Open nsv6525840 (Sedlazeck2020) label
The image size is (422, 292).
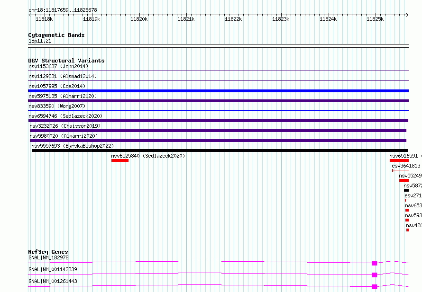(148, 156)
